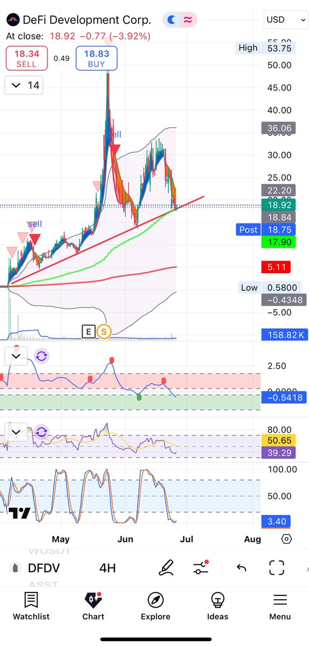Image resolution: width=309 pixels, height=647 pixels.
Task: Tap the yellow 50.65 RSI average tag
Action: tap(278, 441)
